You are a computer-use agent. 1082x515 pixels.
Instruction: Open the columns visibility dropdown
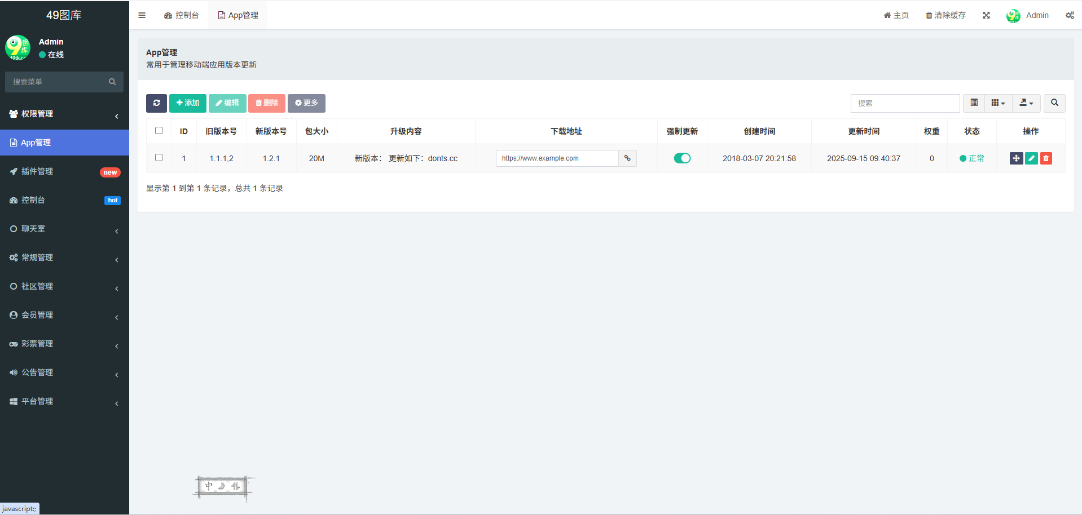point(998,103)
